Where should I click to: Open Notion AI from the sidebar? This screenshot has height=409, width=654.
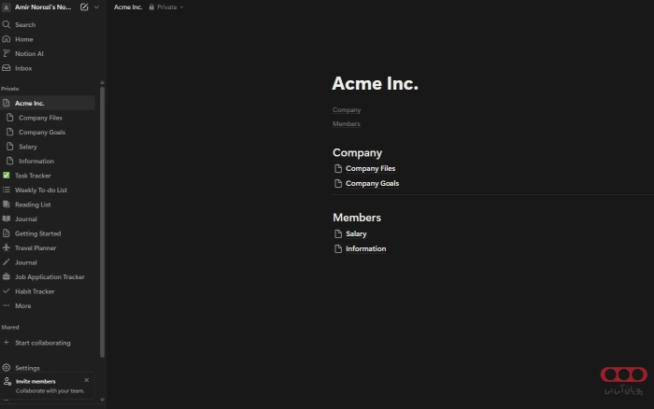click(x=28, y=53)
